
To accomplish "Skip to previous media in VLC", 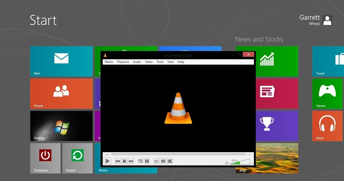I will [x=118, y=161].
